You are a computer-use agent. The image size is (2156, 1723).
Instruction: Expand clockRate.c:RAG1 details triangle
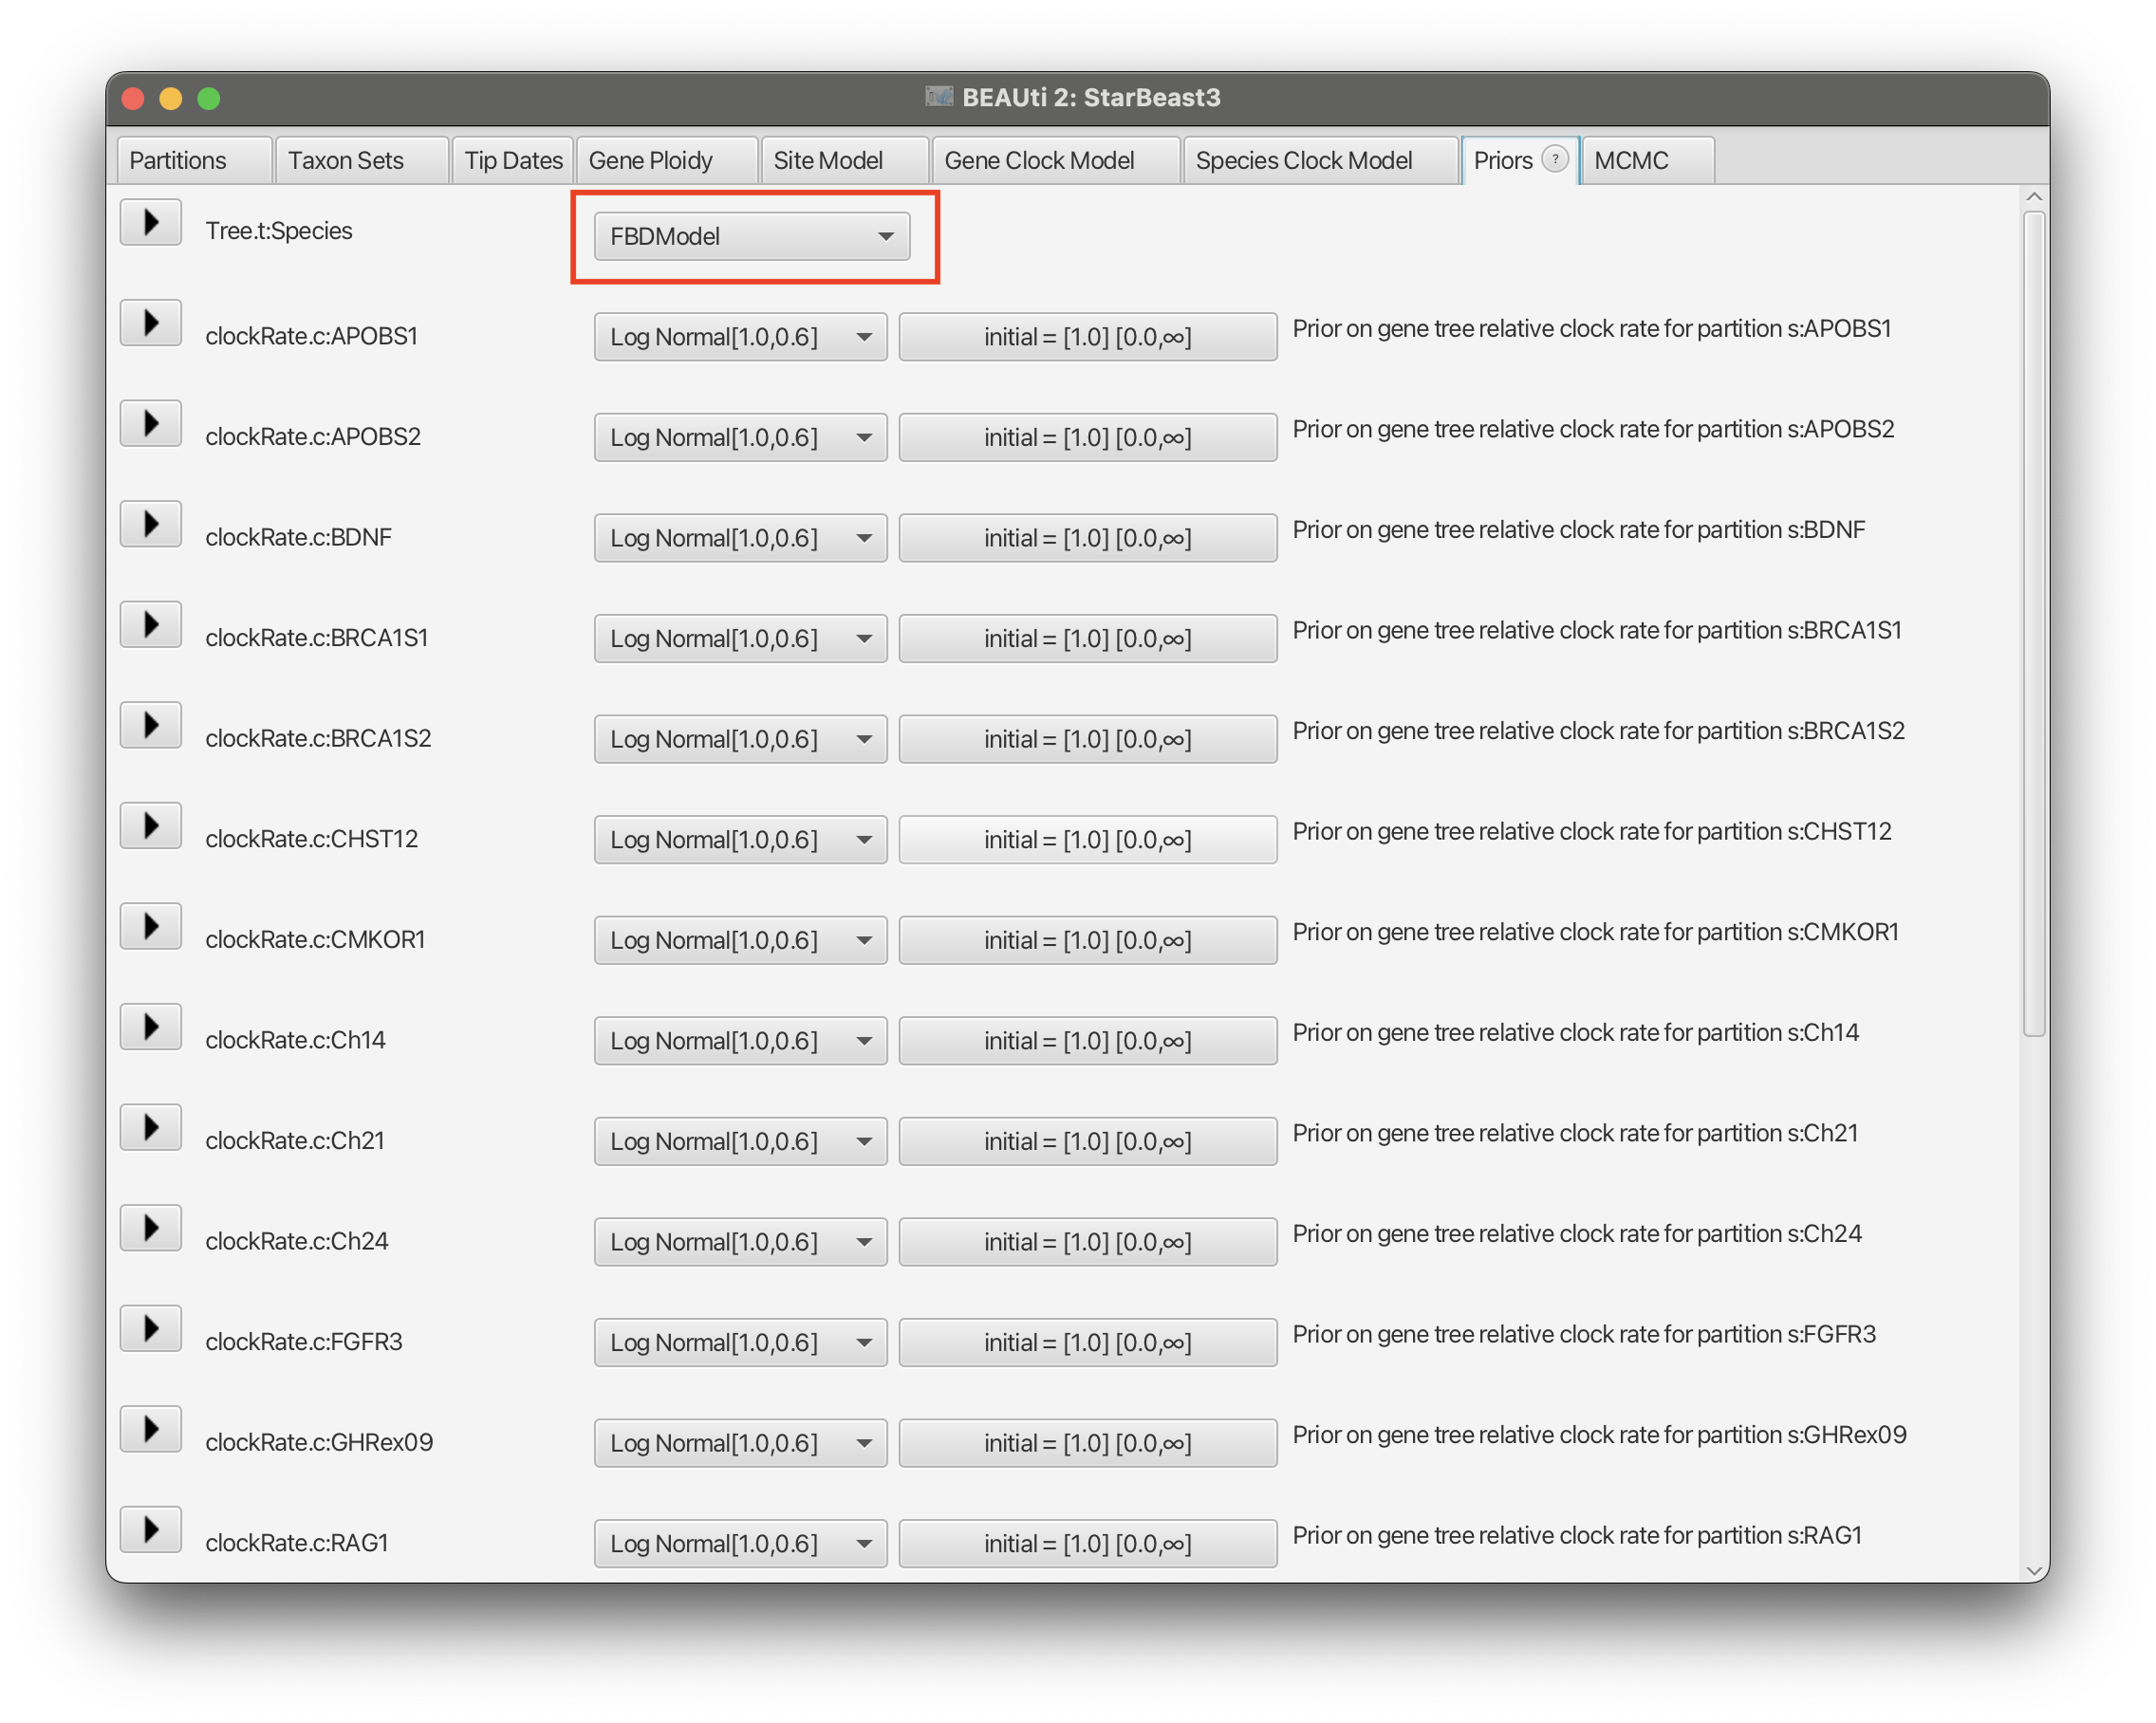coord(150,1530)
